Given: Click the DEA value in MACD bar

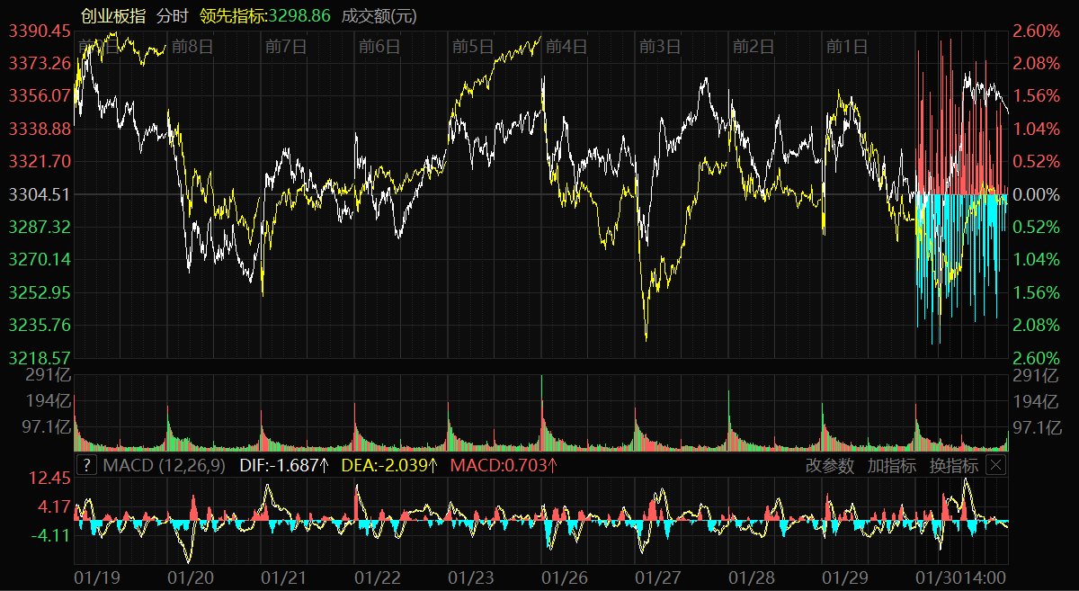Looking at the screenshot, I should point(390,465).
